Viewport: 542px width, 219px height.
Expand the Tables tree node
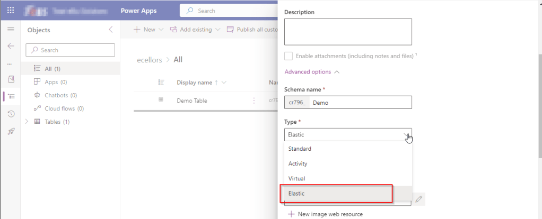[x=27, y=122]
